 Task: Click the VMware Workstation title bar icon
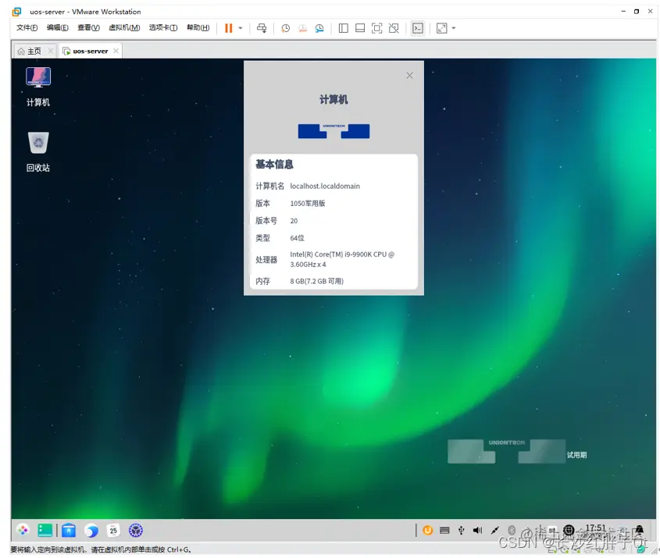click(17, 12)
